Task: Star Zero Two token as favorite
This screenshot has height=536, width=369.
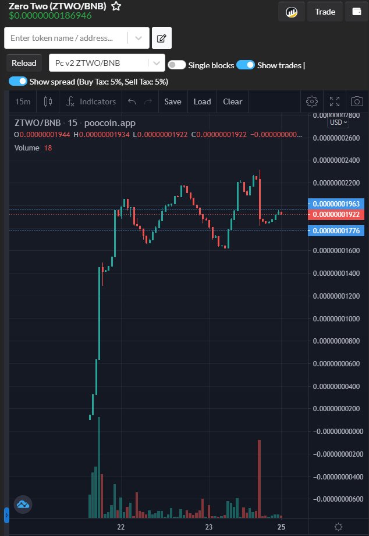Action: click(116, 6)
